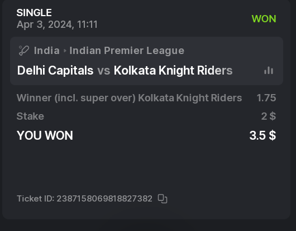Click the 2 $ stake amount
This screenshot has height=231, width=296.
(x=269, y=116)
